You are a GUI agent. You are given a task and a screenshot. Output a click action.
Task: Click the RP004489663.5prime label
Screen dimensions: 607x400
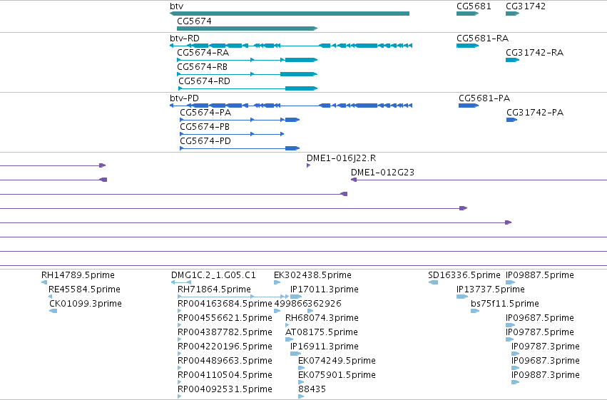tap(225, 361)
